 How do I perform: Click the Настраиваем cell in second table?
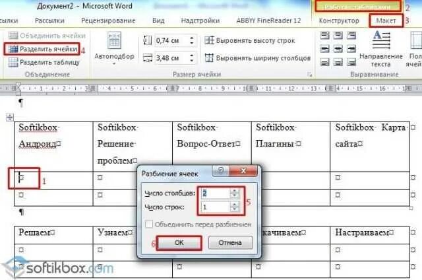pos(370,235)
